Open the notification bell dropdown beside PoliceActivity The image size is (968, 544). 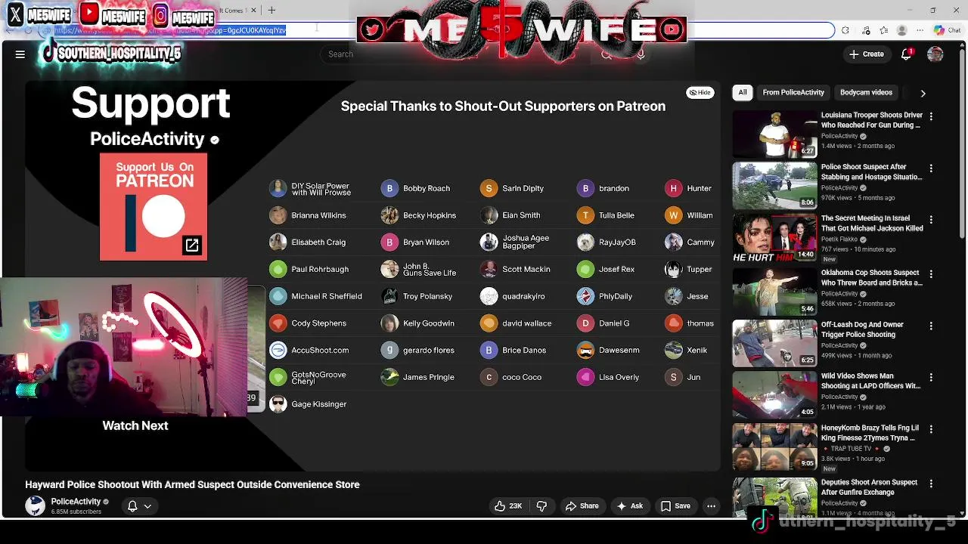[139, 506]
